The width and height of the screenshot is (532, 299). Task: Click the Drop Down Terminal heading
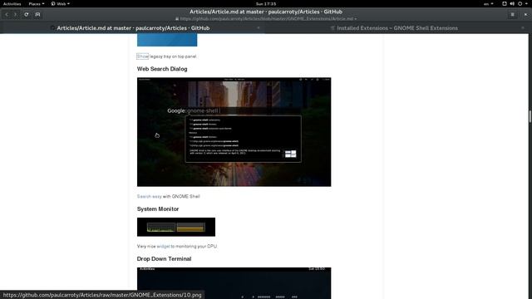click(165, 258)
